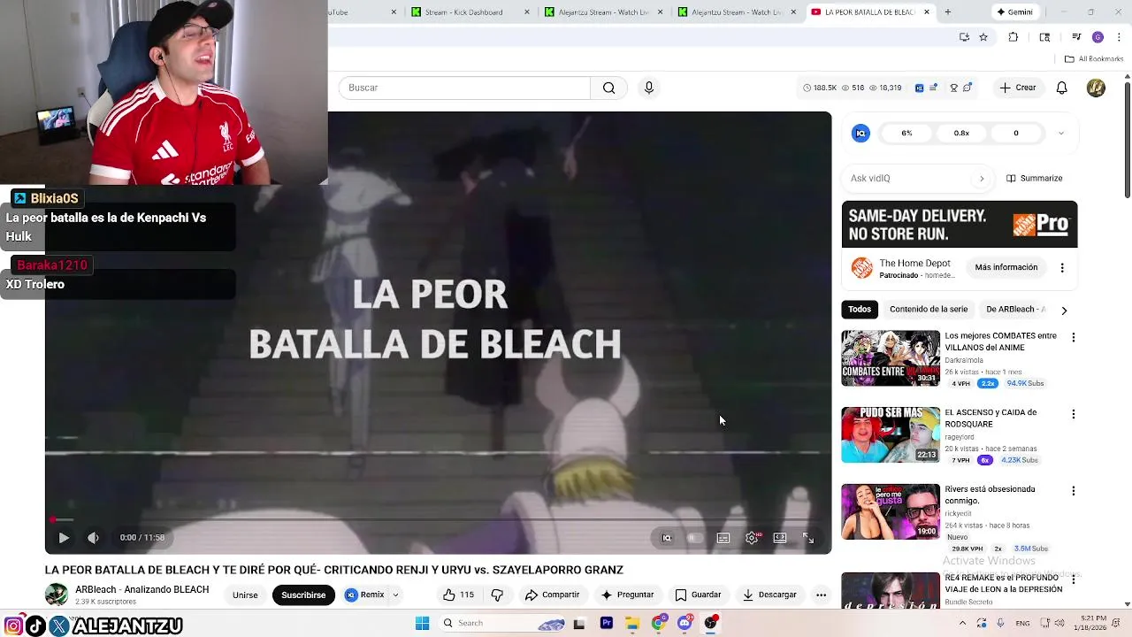Viewport: 1132px width, 637px height.
Task: Click the vidIQ Remix button
Action: [365, 595]
